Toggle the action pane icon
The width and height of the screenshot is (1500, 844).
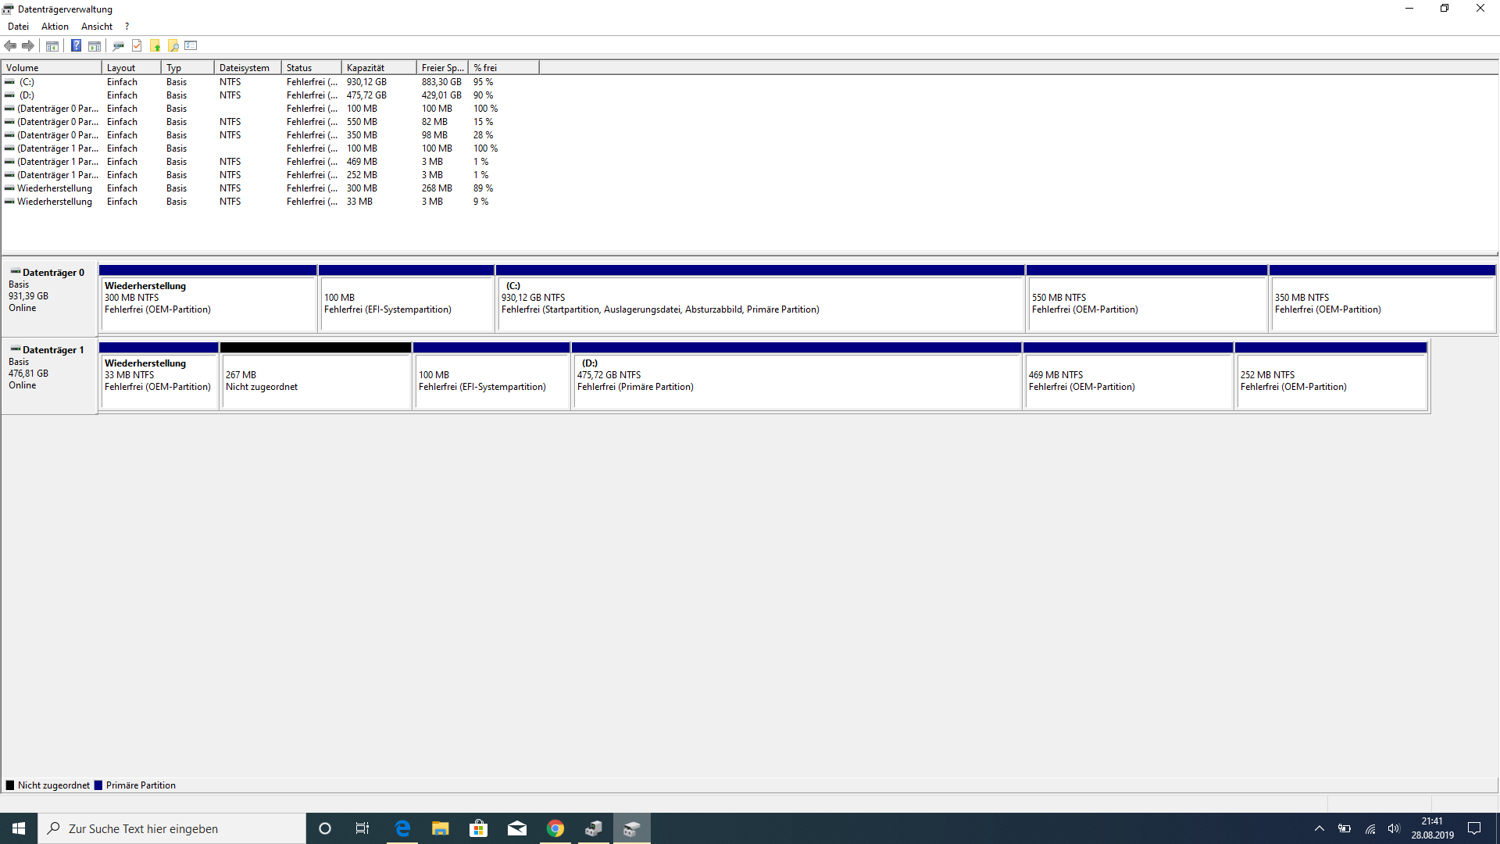point(95,45)
